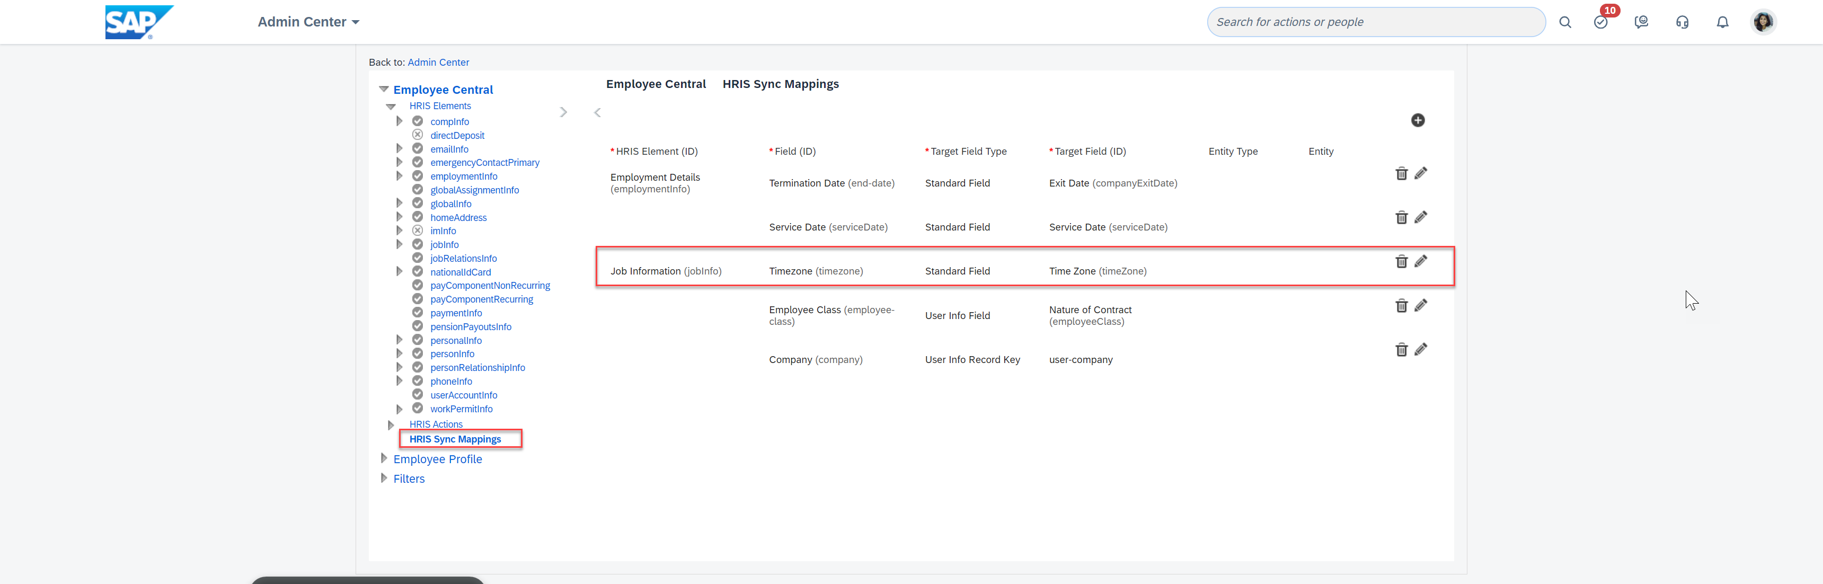Delete the Service Date mapping row
The width and height of the screenshot is (1823, 584).
pyautogui.click(x=1401, y=217)
